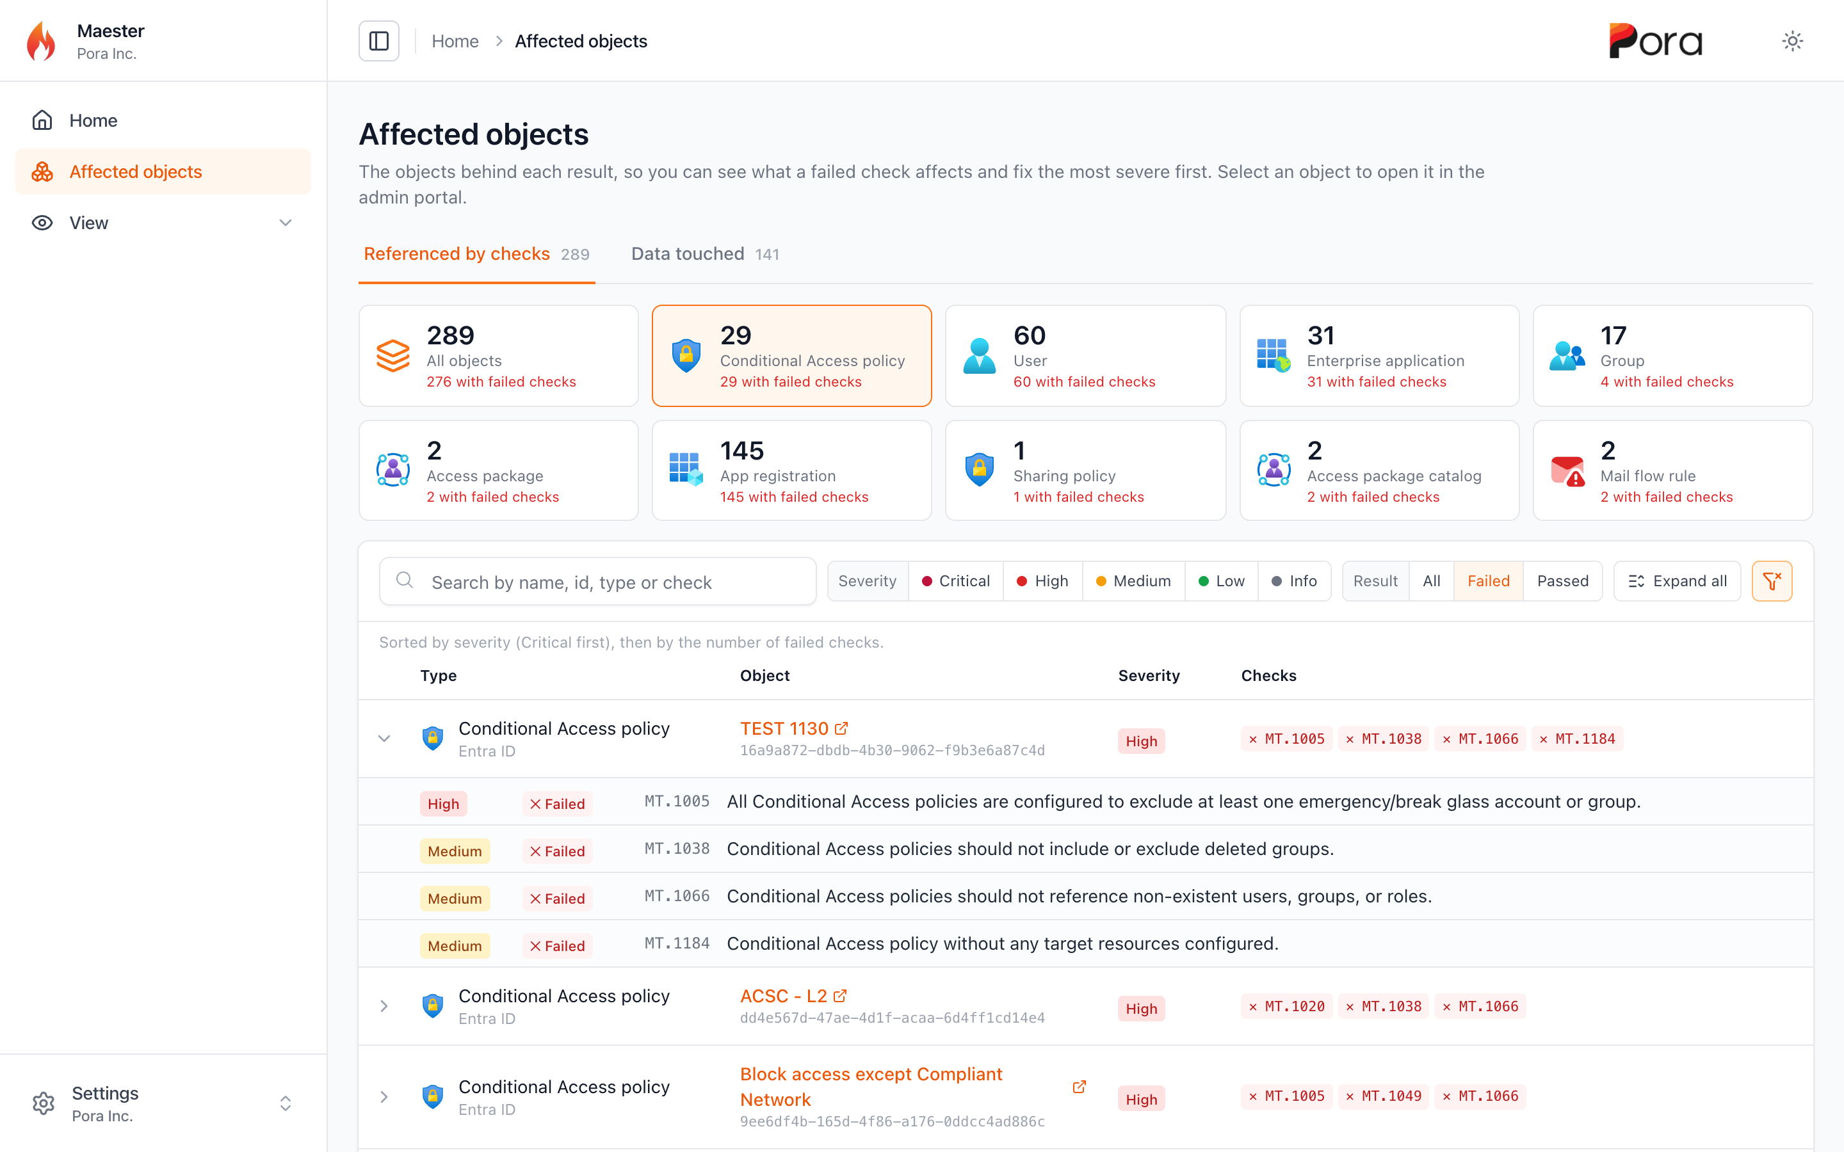This screenshot has height=1152, width=1844.
Task: Go to Home in sidebar
Action: tap(163, 120)
